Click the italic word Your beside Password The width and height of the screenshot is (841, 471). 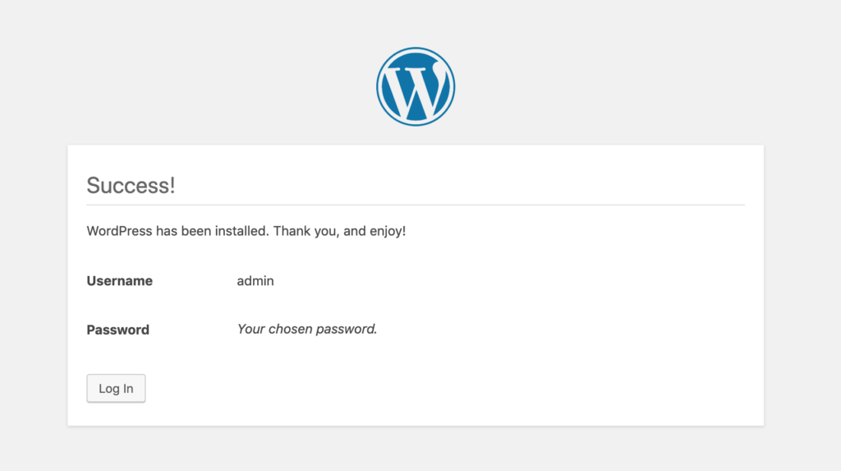(250, 330)
